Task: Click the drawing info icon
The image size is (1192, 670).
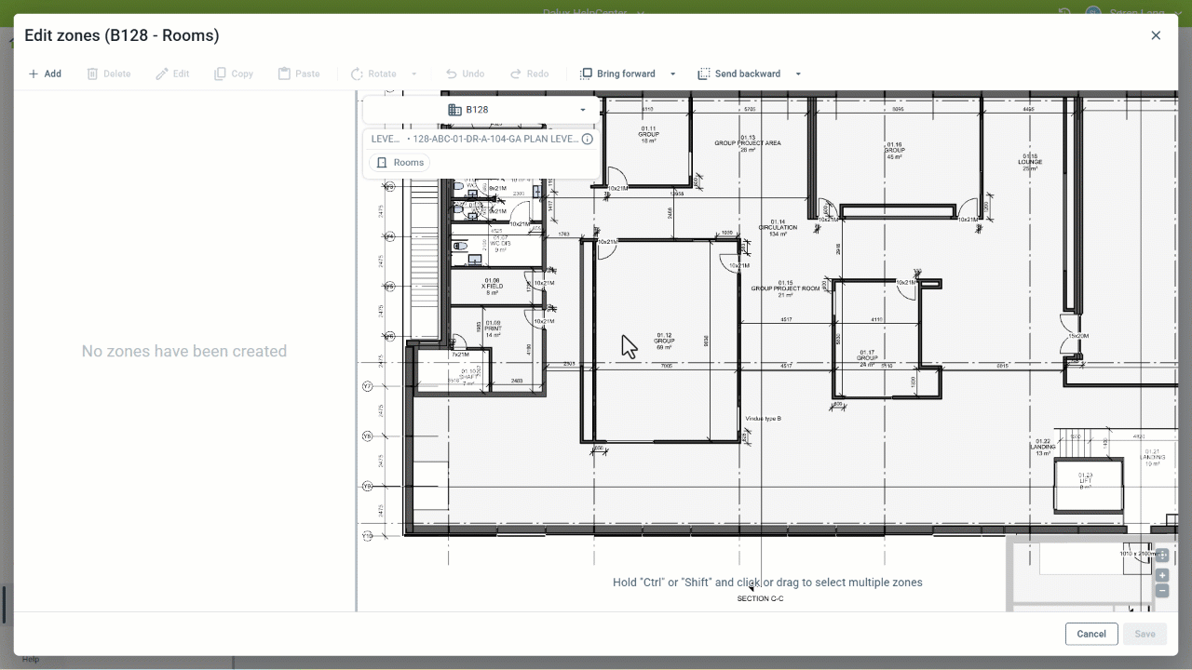Action: pos(588,139)
